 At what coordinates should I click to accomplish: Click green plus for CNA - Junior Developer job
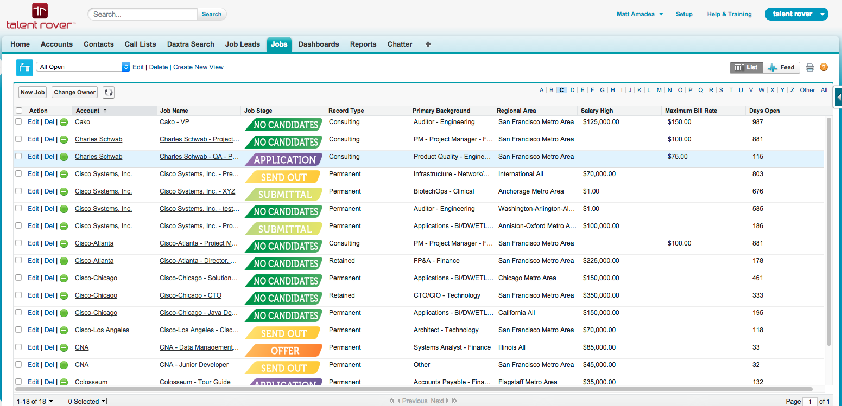(x=64, y=365)
